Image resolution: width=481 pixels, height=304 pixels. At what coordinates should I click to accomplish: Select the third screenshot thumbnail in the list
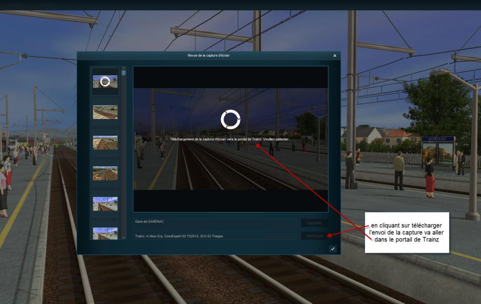105,143
